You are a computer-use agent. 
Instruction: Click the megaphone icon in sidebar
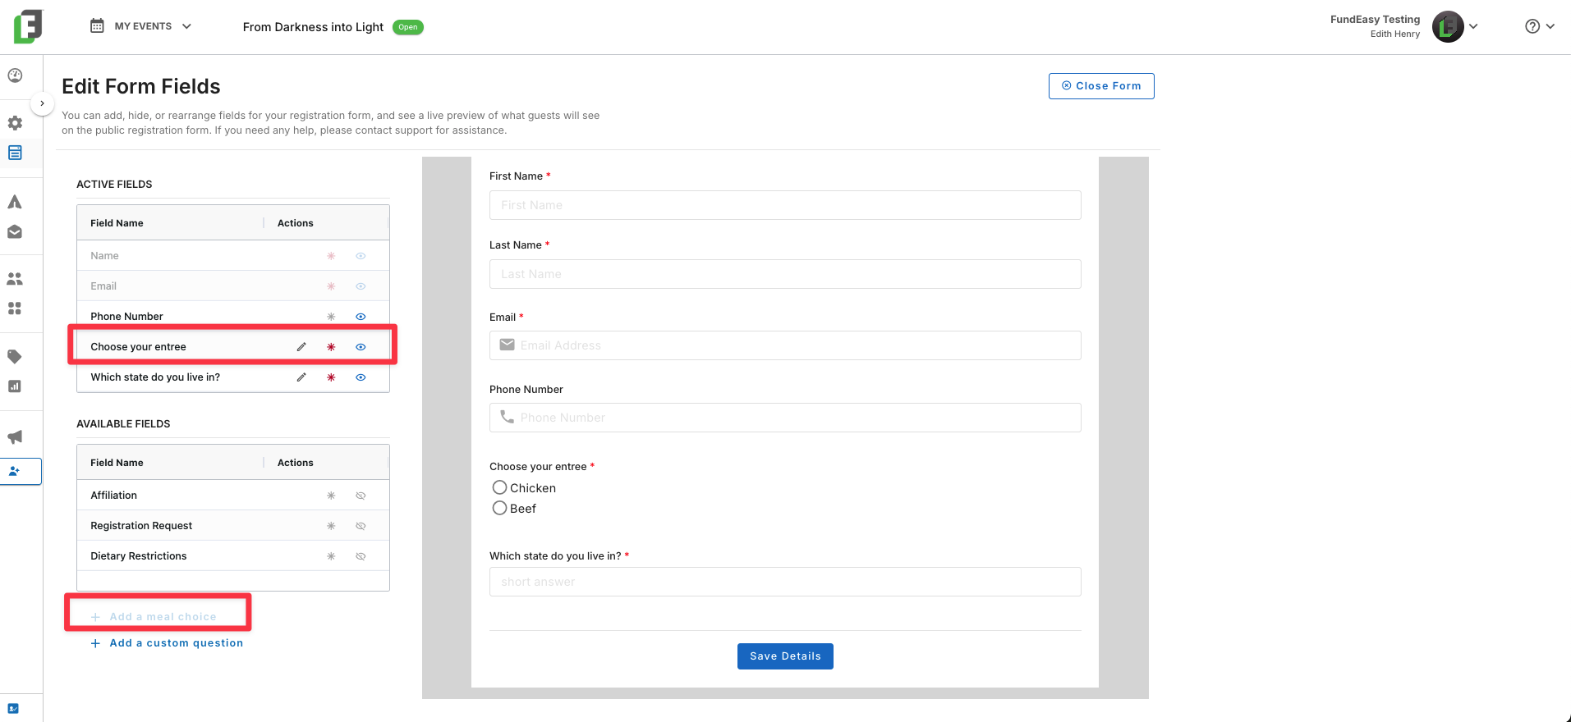click(15, 436)
